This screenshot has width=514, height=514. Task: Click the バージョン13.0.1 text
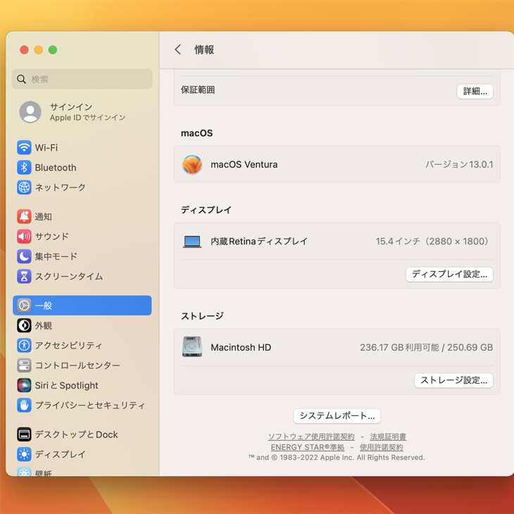[x=459, y=164]
